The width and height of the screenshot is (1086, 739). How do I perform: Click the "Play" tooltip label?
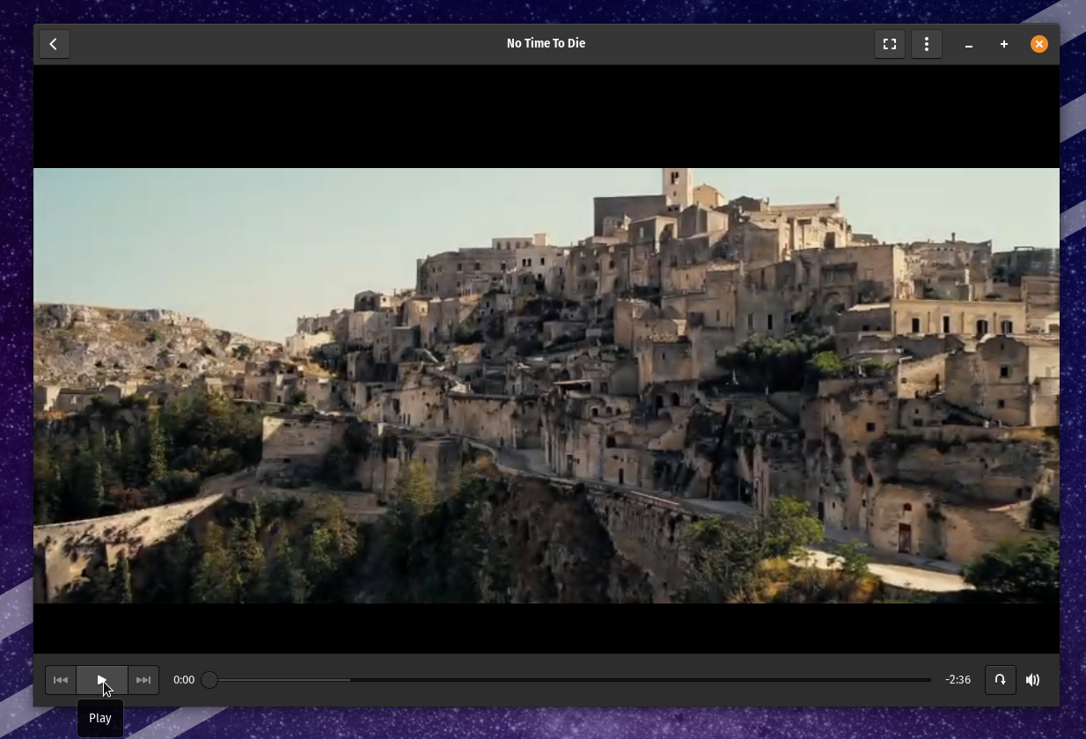coord(100,718)
